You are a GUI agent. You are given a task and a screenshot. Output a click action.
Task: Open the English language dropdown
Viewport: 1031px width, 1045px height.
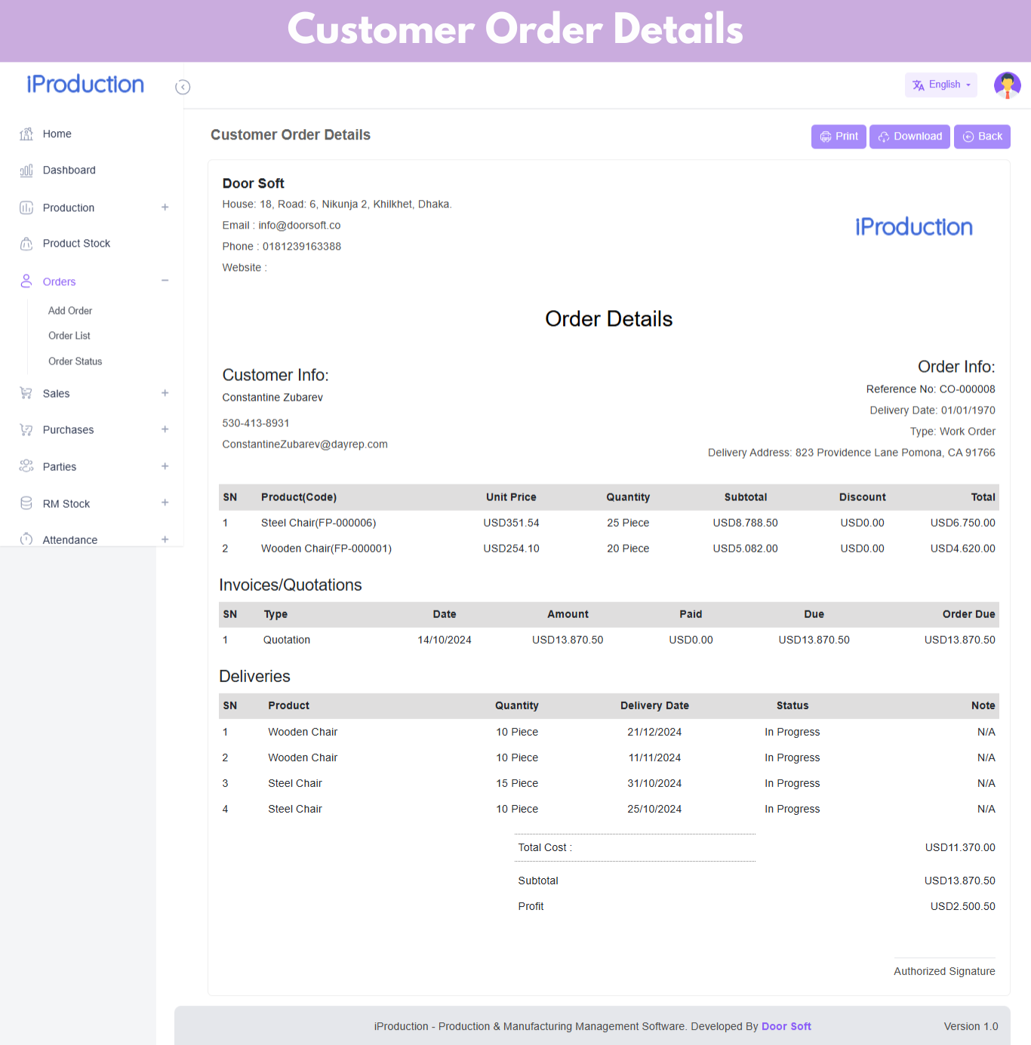tap(940, 85)
